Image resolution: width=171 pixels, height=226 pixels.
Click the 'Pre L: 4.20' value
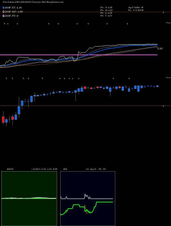click(106, 13)
